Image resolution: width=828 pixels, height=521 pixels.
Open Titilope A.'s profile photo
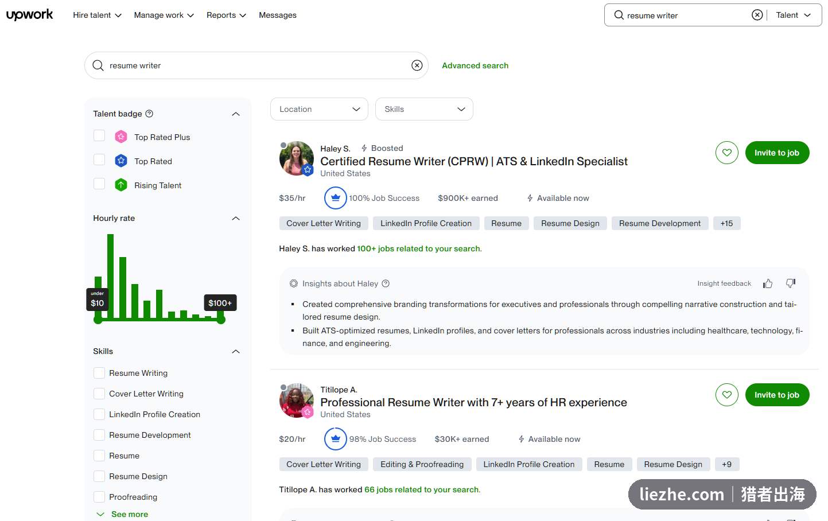[x=297, y=401]
